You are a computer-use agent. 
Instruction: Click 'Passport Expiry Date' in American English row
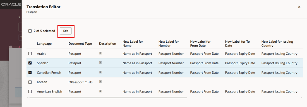click(240, 92)
